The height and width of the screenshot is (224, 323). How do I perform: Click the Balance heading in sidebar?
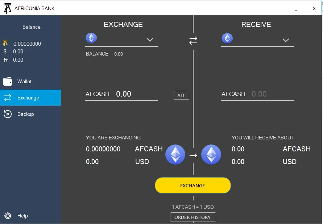[x=32, y=27]
